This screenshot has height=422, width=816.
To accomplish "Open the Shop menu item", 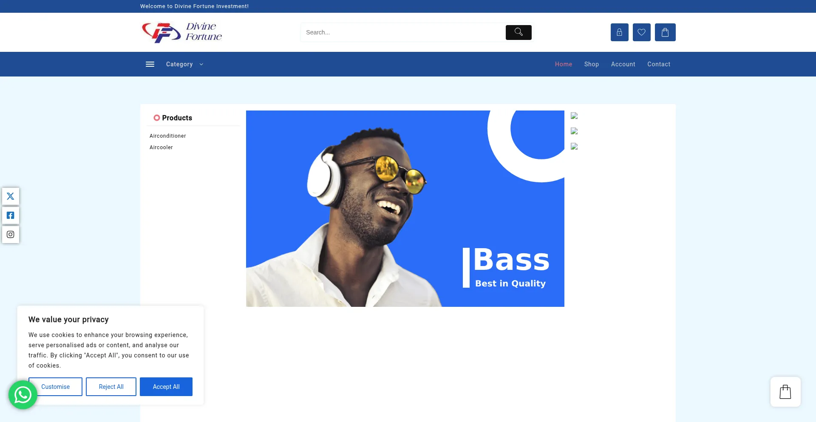I will [x=591, y=64].
